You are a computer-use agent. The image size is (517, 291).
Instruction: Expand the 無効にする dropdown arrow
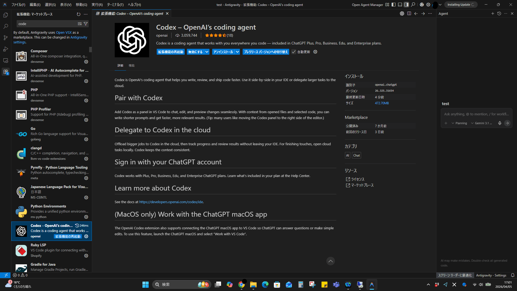point(207,52)
